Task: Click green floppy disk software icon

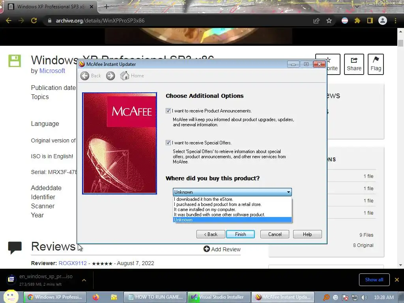Action: tap(15, 61)
